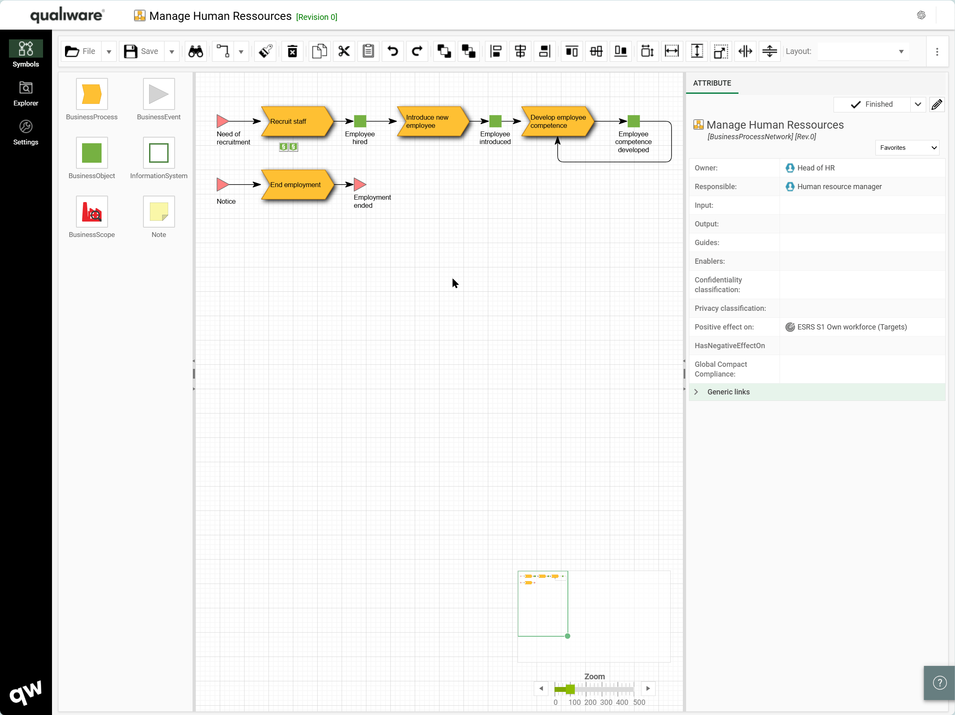Screen dimensions: 955x715
Task: Click the align bottom icon
Action: (x=621, y=51)
